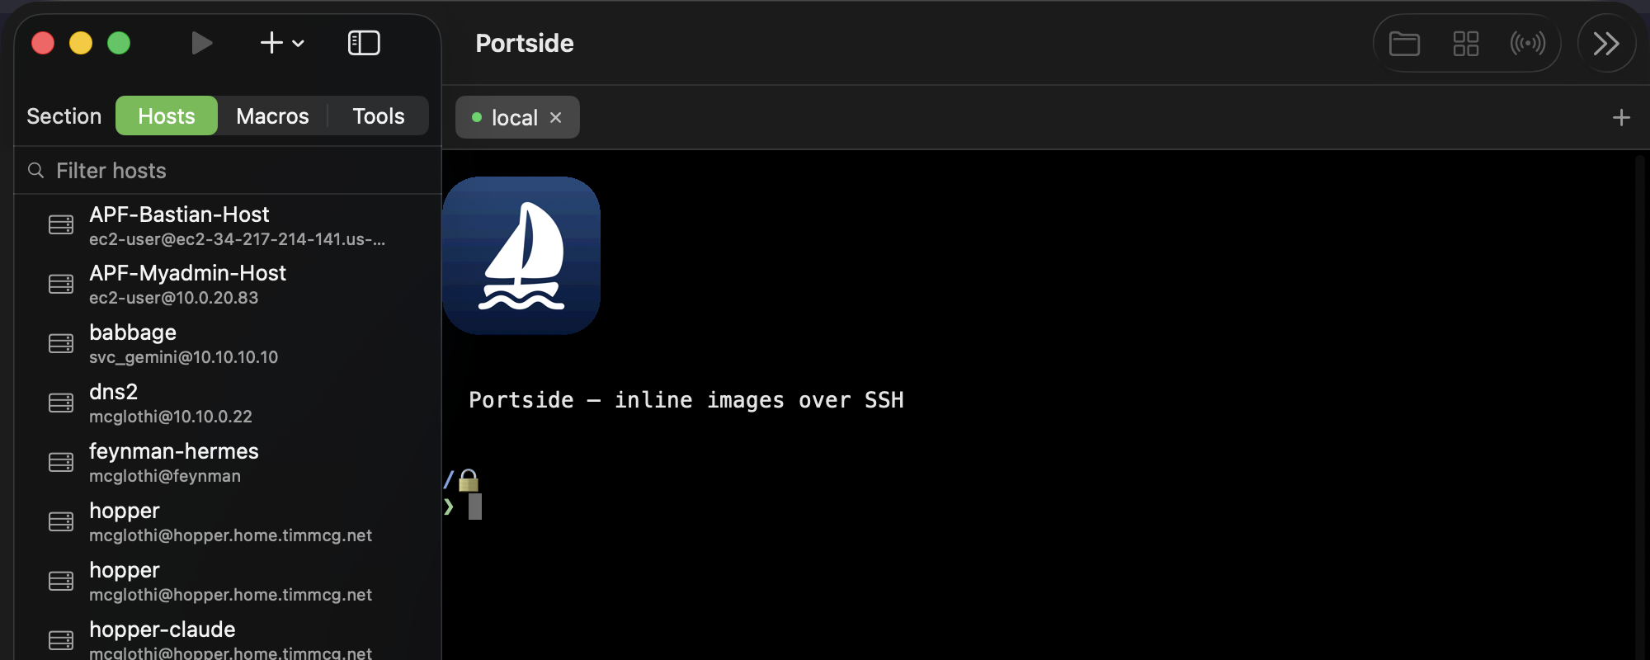
Task: Click server icon beside APF-Bastian-Host
Action: (61, 225)
